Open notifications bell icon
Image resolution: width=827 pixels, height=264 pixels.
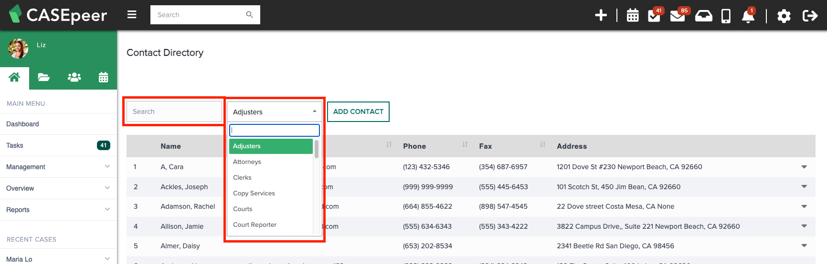[x=748, y=16]
